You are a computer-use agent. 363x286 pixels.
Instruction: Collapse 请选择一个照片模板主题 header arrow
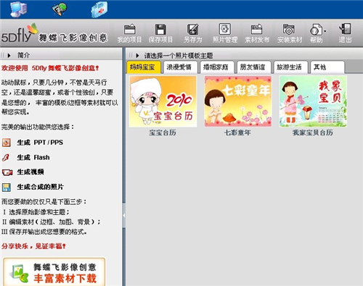click(137, 56)
